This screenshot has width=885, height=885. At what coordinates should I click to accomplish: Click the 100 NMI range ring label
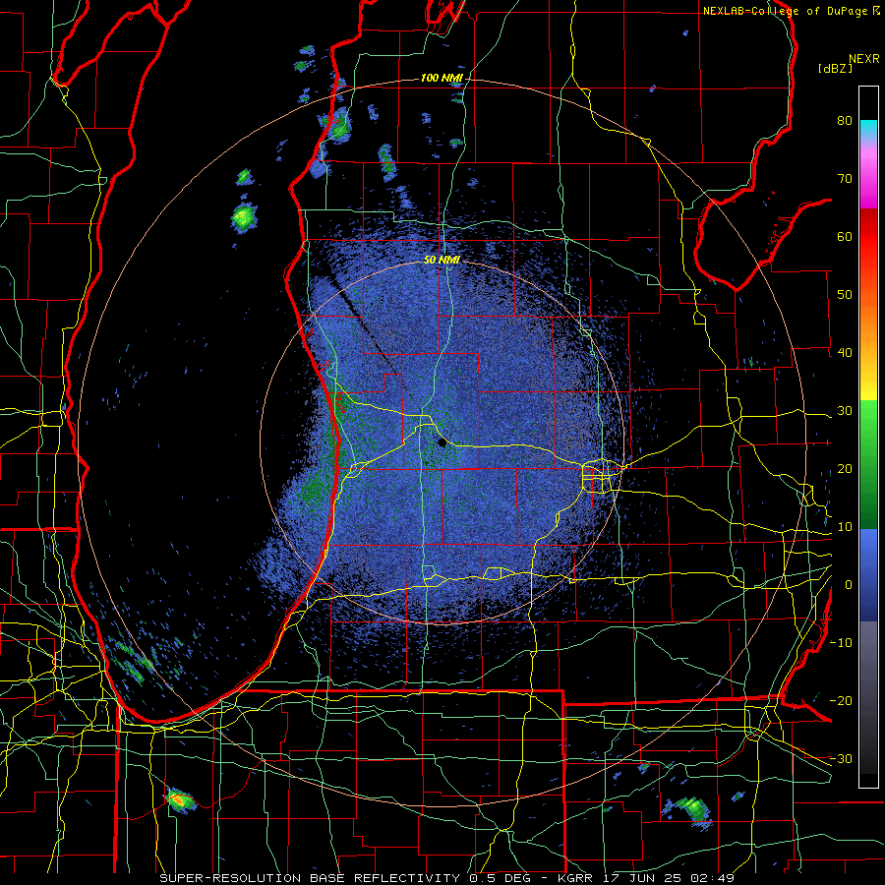click(442, 78)
